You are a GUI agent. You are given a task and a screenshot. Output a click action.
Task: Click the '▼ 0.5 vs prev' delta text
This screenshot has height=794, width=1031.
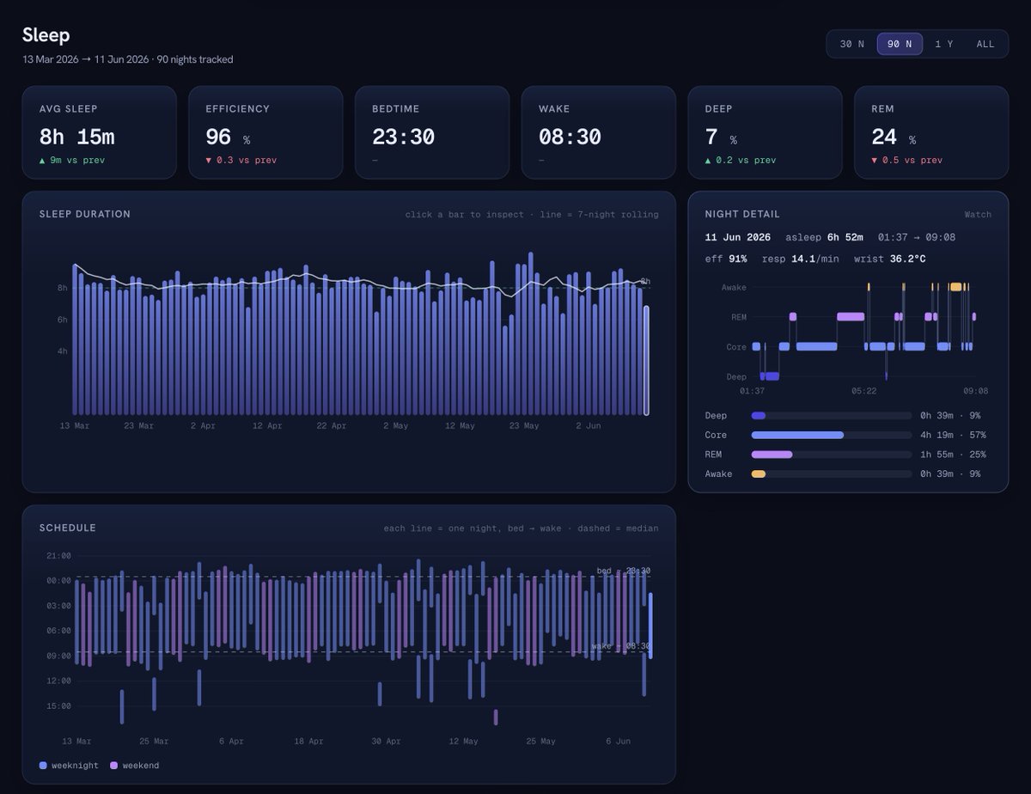tap(907, 161)
